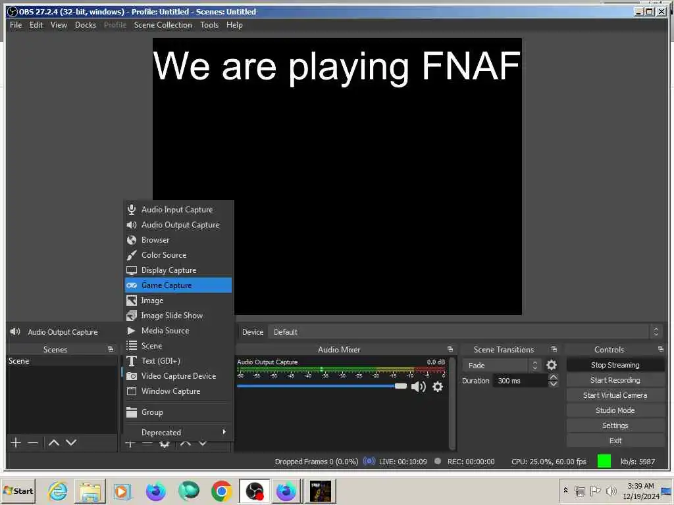
Task: Undock the Scenes panel
Action: [111, 349]
